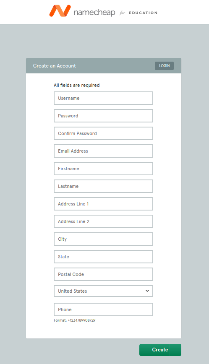Focus the Postal Code field
The image size is (209, 364).
[x=103, y=274]
